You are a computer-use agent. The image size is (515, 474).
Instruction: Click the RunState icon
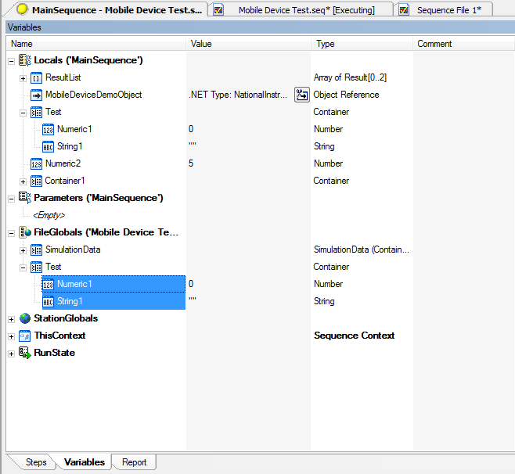tap(24, 353)
